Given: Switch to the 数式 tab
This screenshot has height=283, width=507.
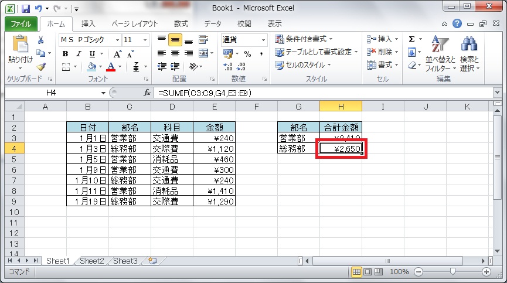Looking at the screenshot, I should pyautogui.click(x=181, y=24).
